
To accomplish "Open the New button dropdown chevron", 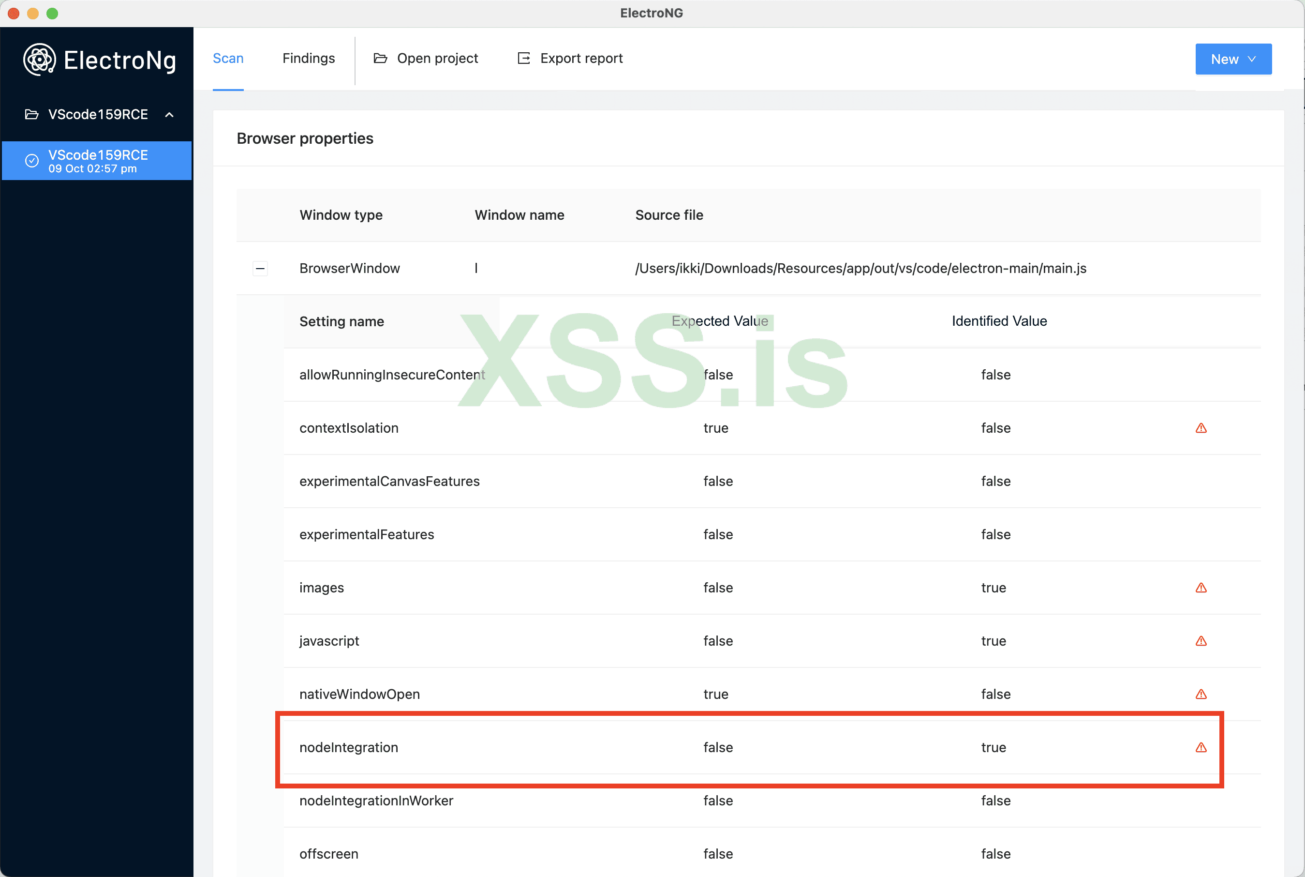I will tap(1252, 59).
